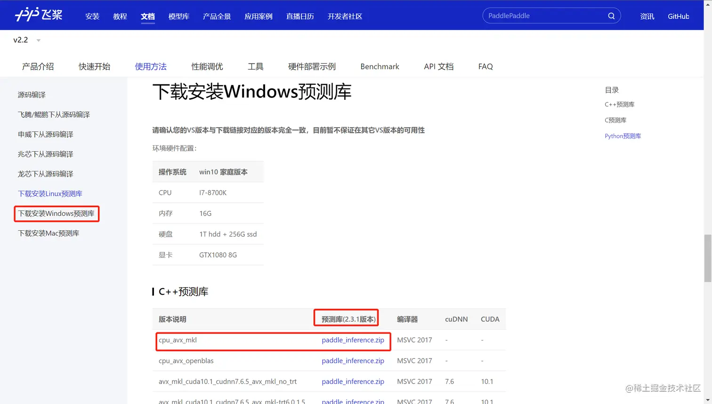
Task: Click the 预测库(2.3.1版本) column header
Action: coord(348,319)
